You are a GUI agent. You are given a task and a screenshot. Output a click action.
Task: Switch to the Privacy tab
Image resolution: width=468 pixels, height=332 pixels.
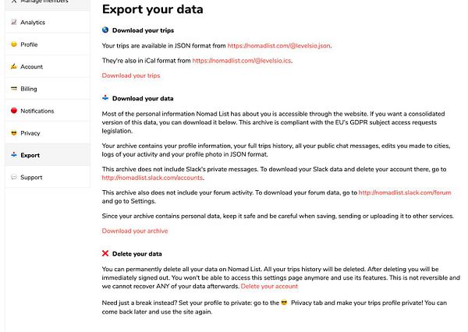coord(48,132)
